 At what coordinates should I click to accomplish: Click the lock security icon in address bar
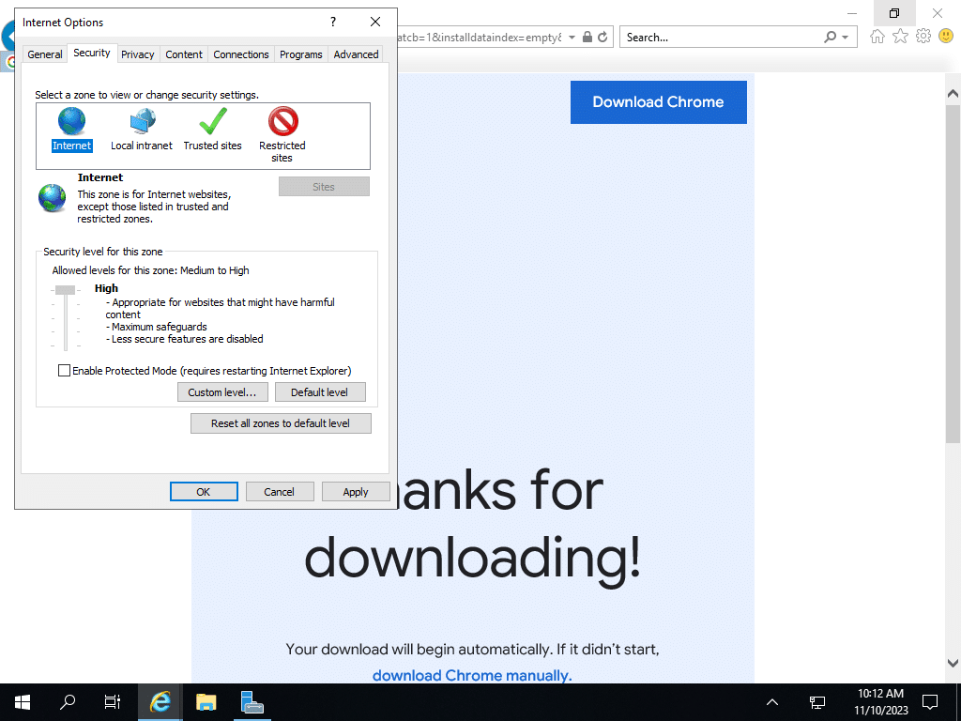(x=587, y=37)
